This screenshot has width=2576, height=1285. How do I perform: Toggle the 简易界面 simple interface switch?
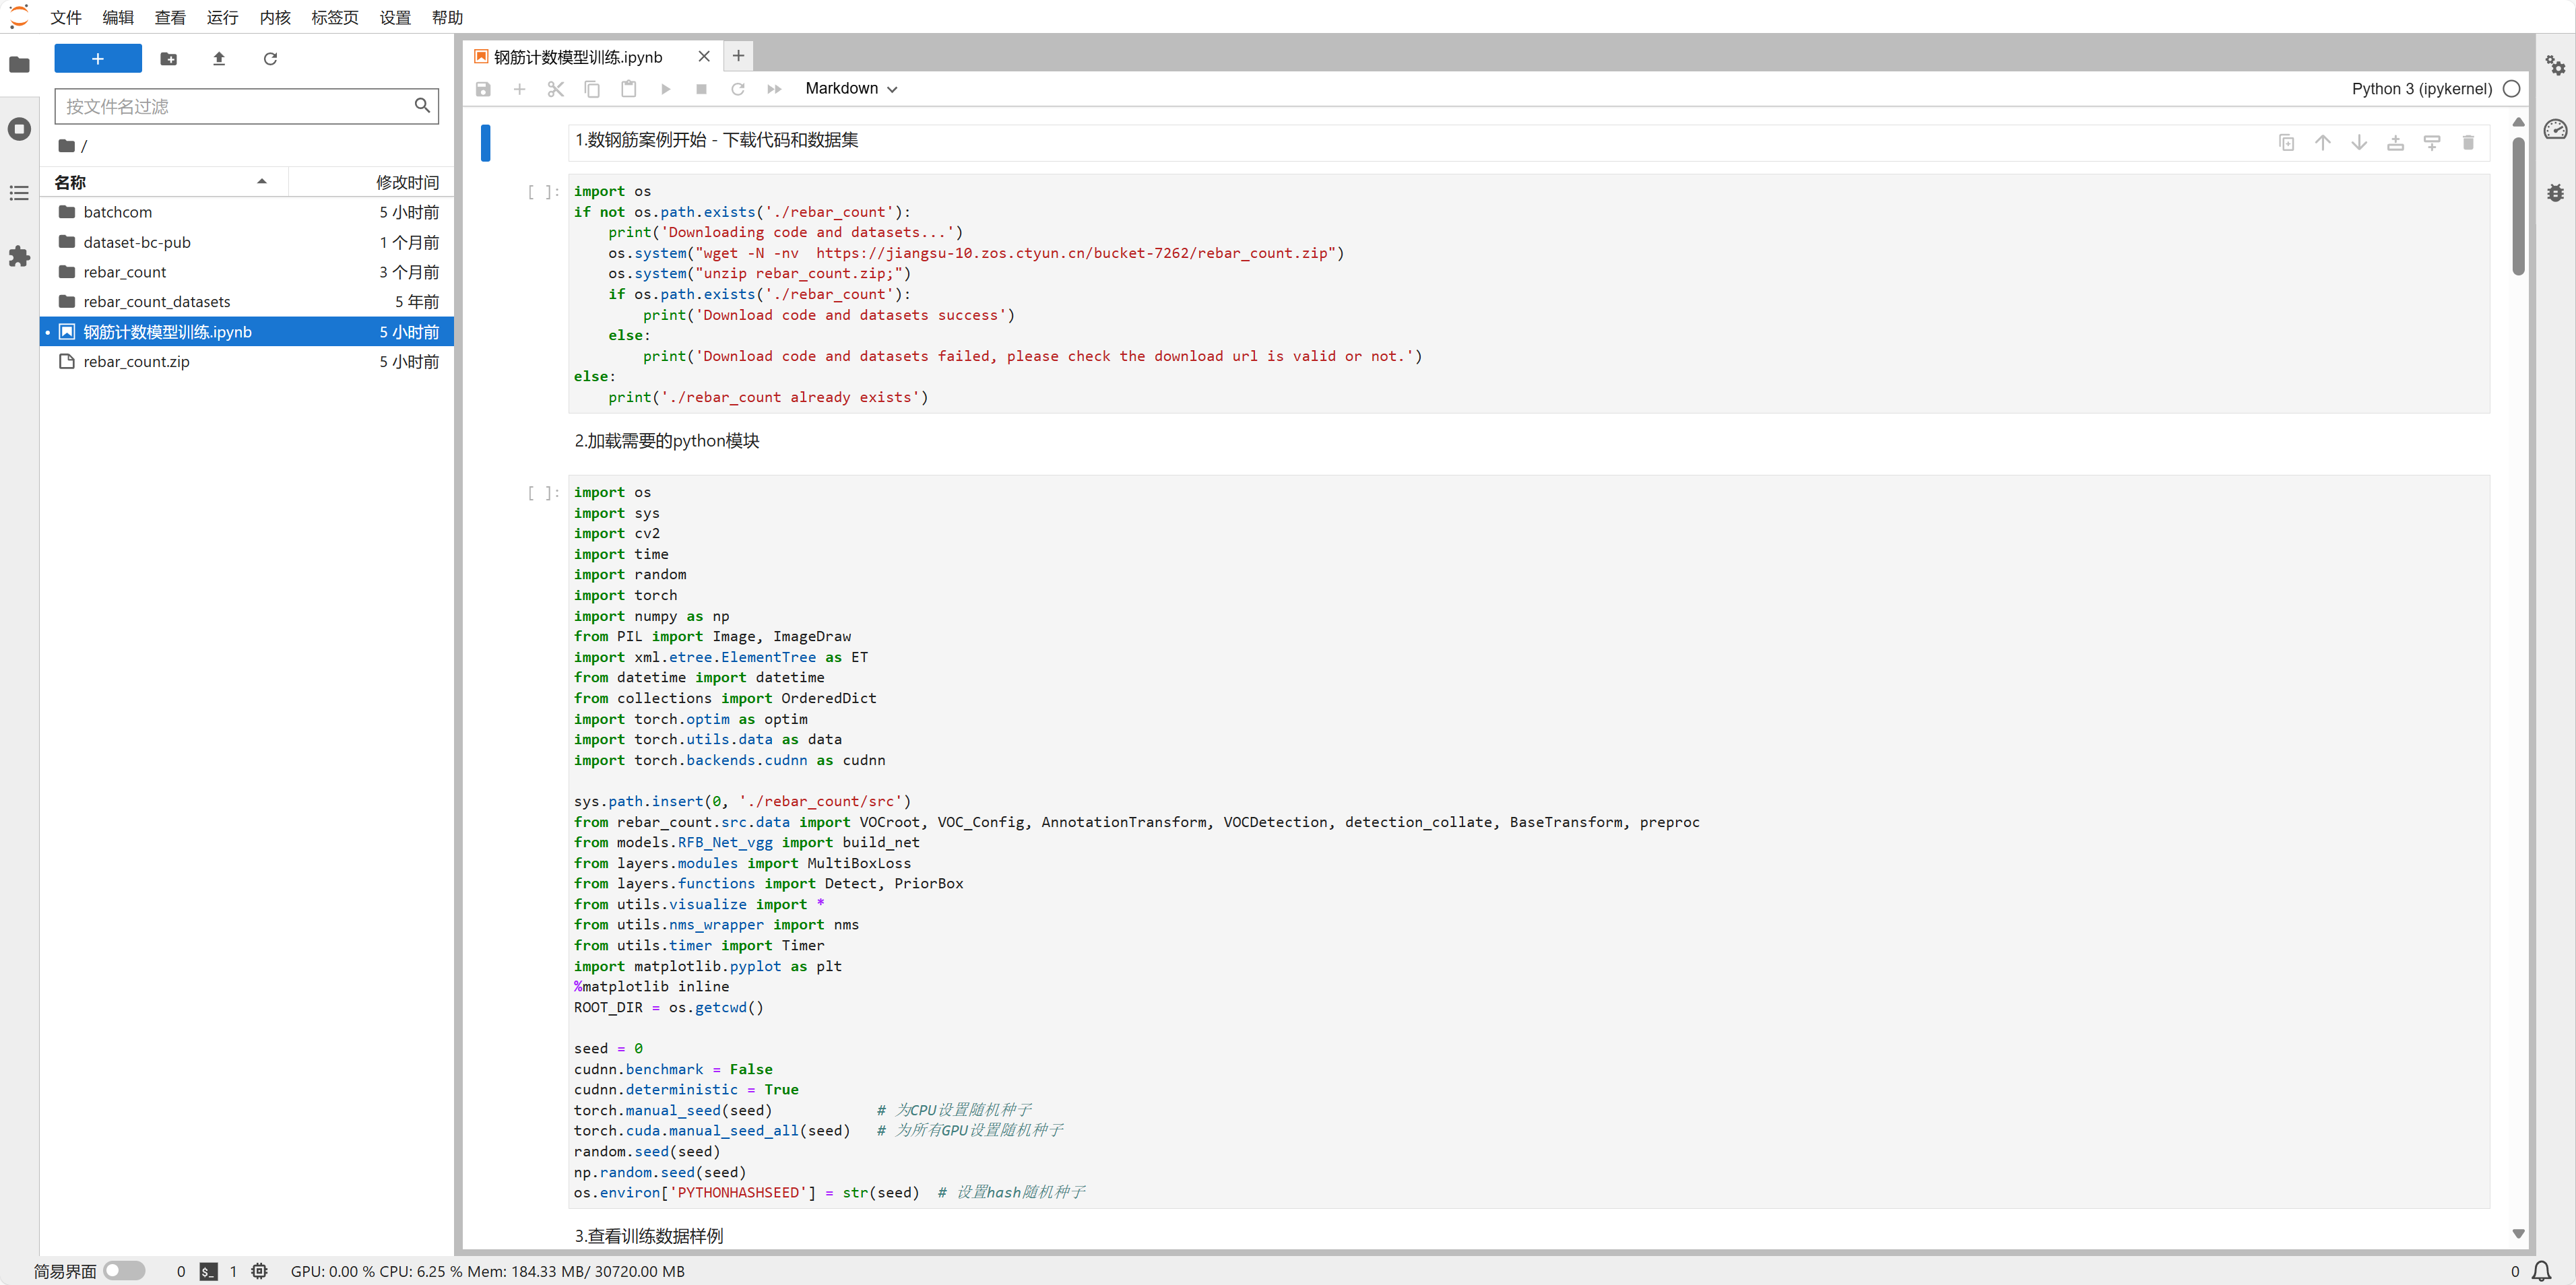[124, 1270]
